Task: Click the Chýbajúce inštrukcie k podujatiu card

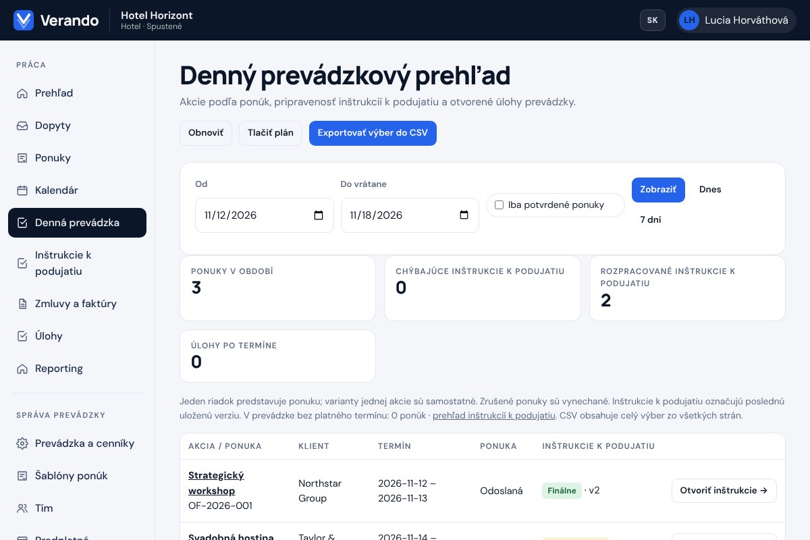Action: point(483,288)
